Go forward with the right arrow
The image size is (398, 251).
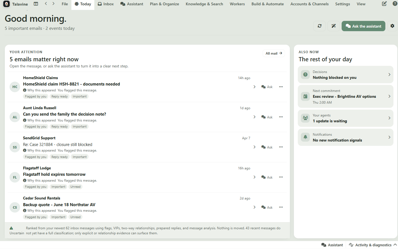[53, 4]
